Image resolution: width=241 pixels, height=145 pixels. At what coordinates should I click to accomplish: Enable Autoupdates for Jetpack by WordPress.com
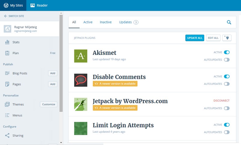click(227, 108)
